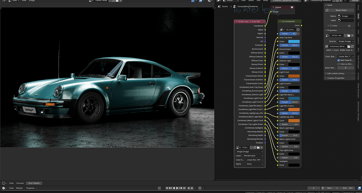Collapse the LG_Composite node
Viewport: 362px width, 193px height.
[x=280, y=21]
